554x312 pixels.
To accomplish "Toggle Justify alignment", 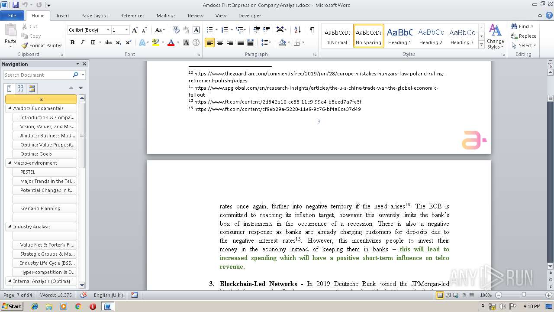I will (240, 42).
